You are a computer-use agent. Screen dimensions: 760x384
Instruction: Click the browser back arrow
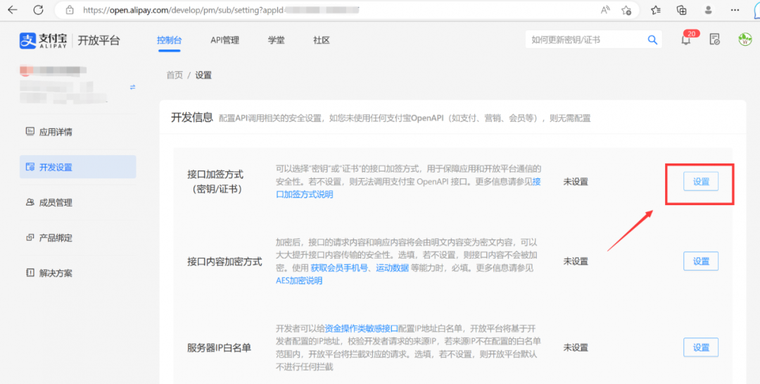pyautogui.click(x=13, y=10)
